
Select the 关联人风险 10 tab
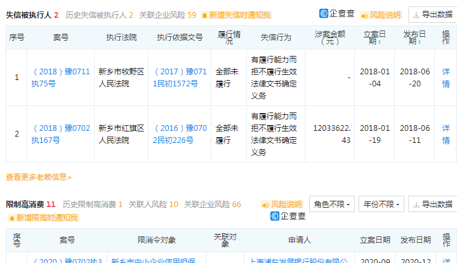coord(153,205)
